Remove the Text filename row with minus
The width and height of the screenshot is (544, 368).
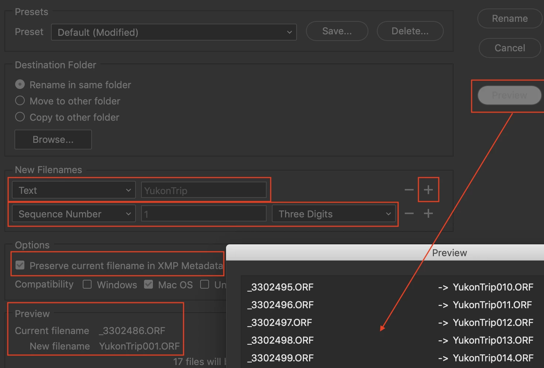409,190
